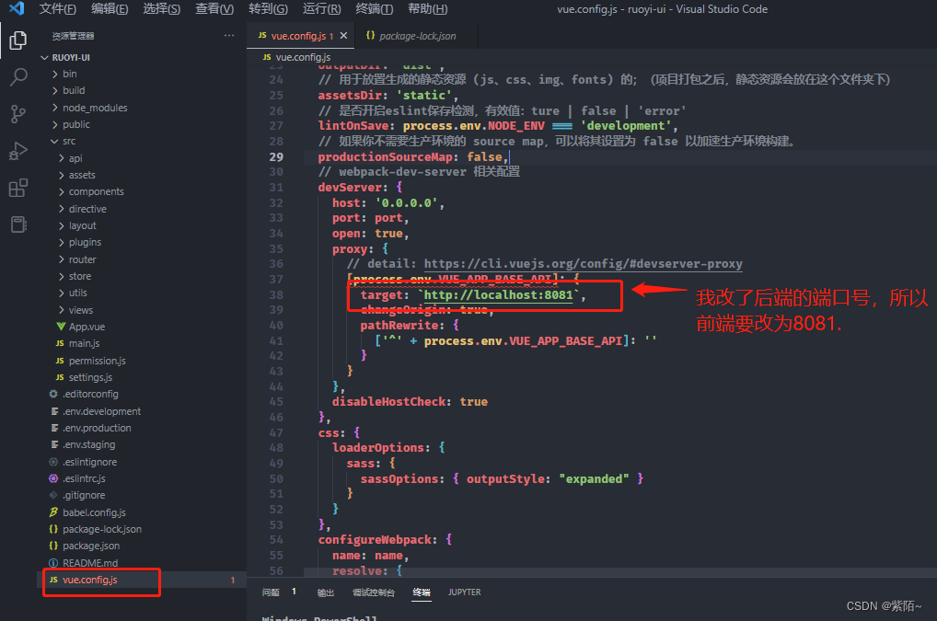
Task: Click the file icon next to .env.staging
Action: (54, 445)
